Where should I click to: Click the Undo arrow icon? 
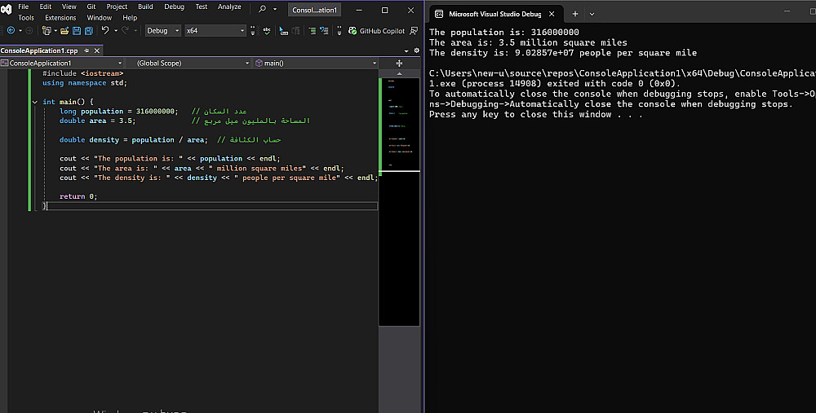105,30
